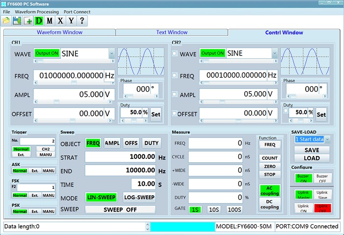The height and width of the screenshot is (235, 344).
Task: Open help with the question mark icon
Action: click(82, 21)
